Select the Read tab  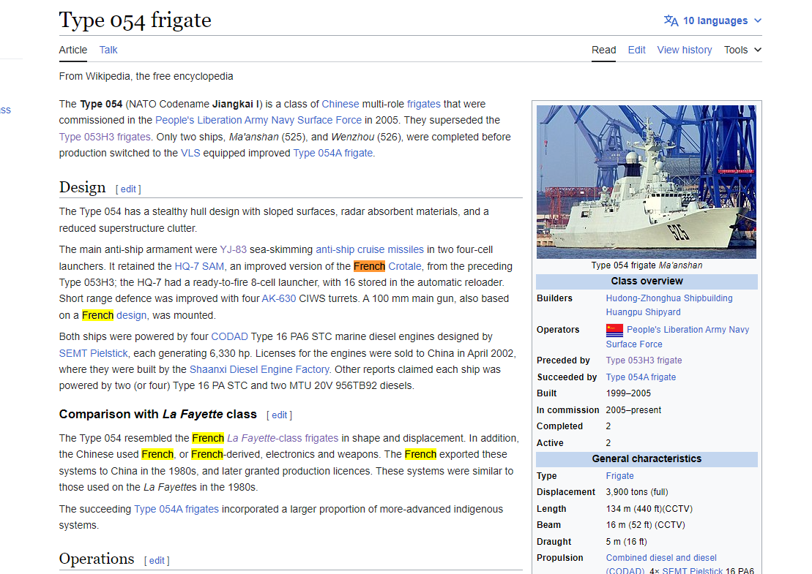click(604, 50)
